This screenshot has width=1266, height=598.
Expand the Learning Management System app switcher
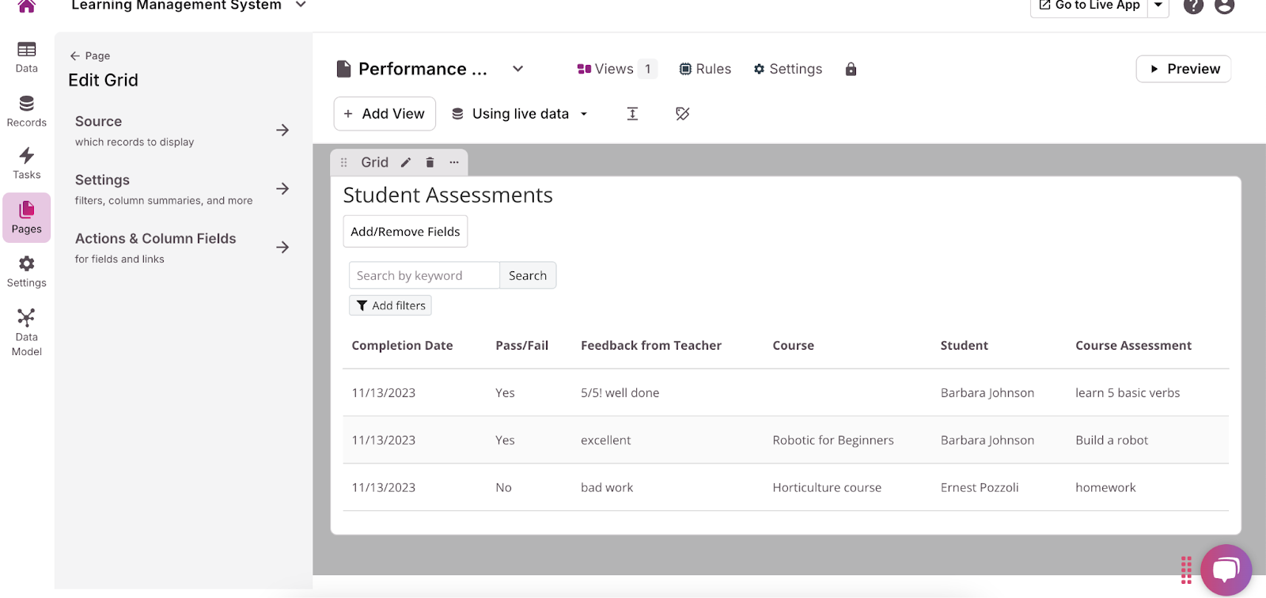301,6
